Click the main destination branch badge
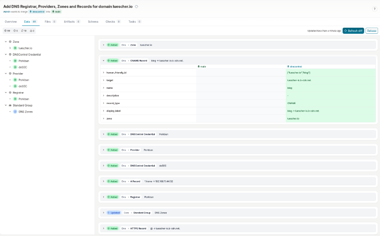This screenshot has height=236, width=380. tap(56, 11)
